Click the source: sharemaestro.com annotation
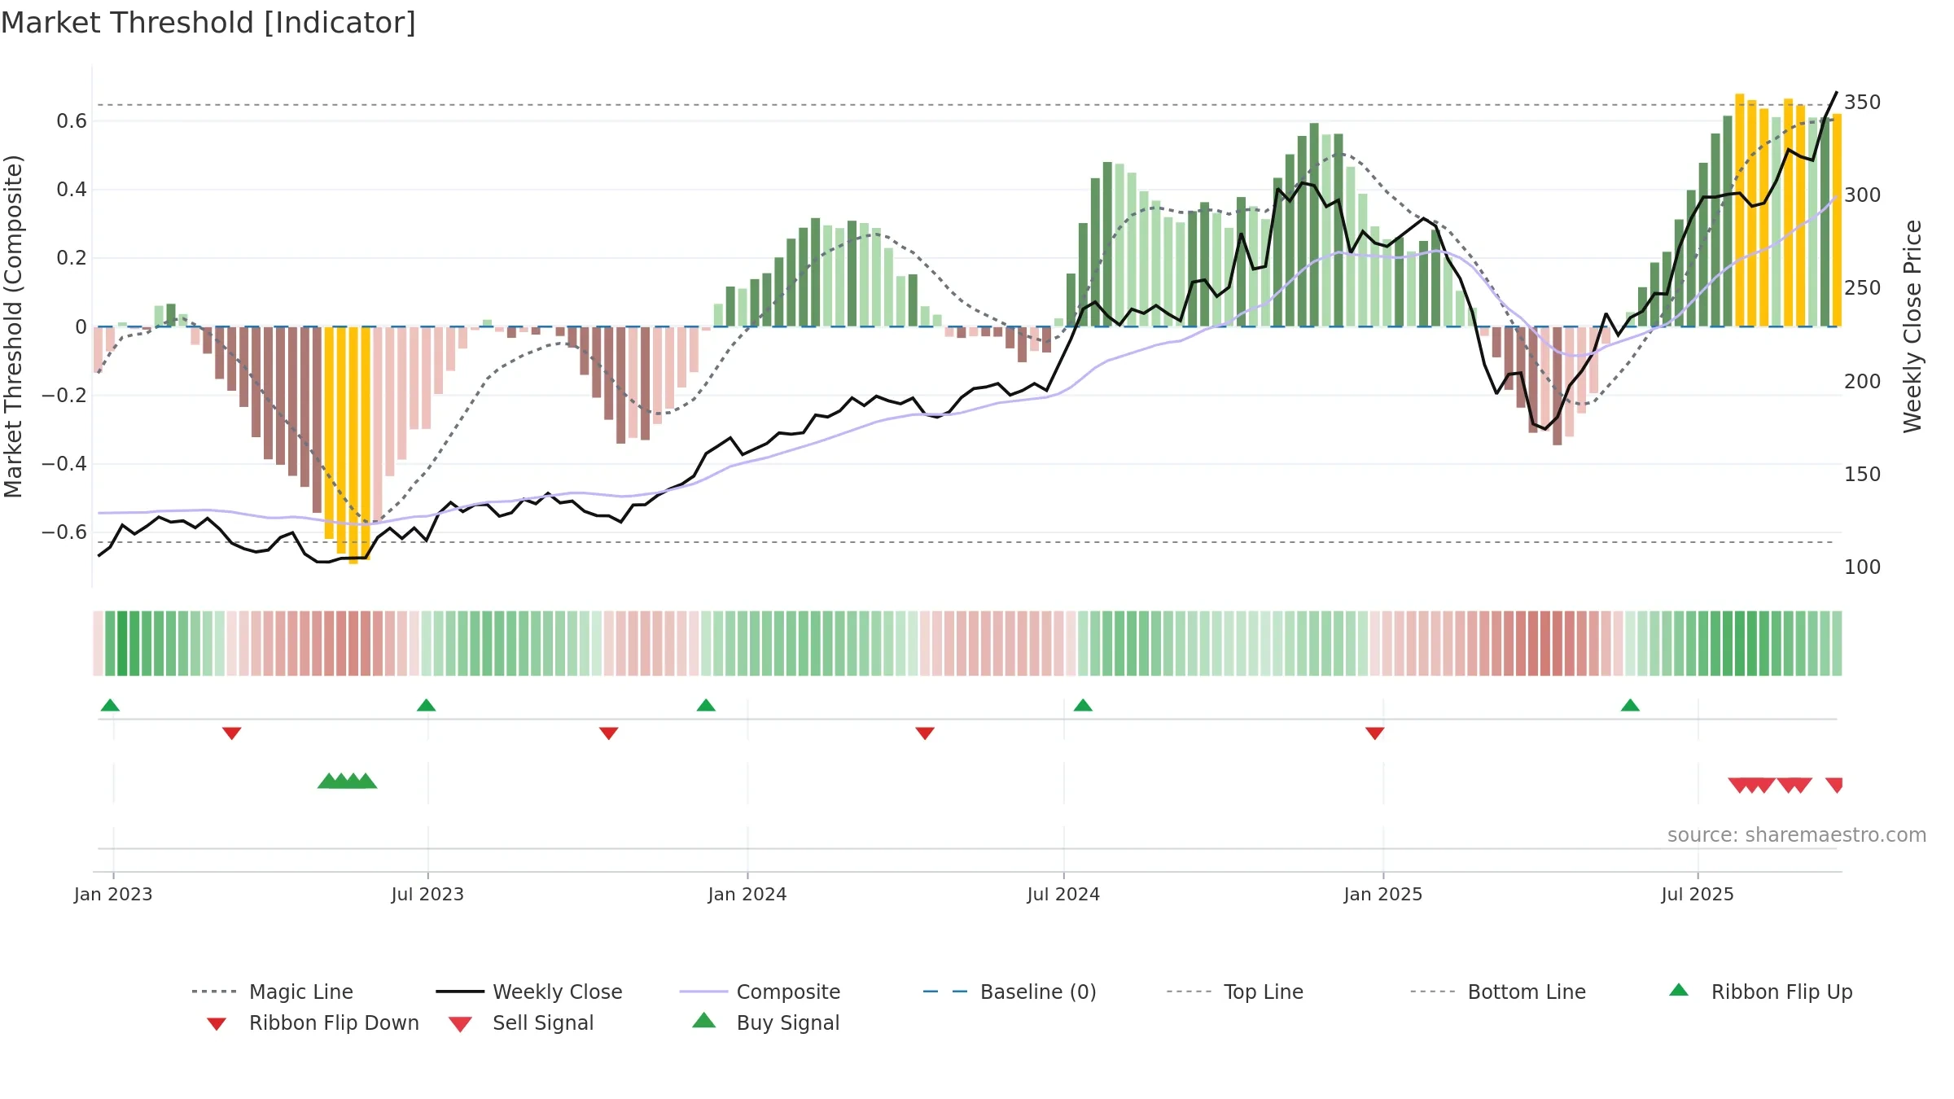The image size is (1954, 1099). 1797,835
